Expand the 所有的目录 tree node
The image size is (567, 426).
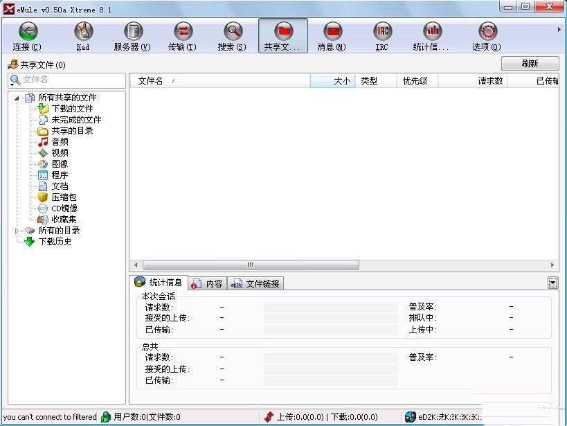[x=17, y=231]
